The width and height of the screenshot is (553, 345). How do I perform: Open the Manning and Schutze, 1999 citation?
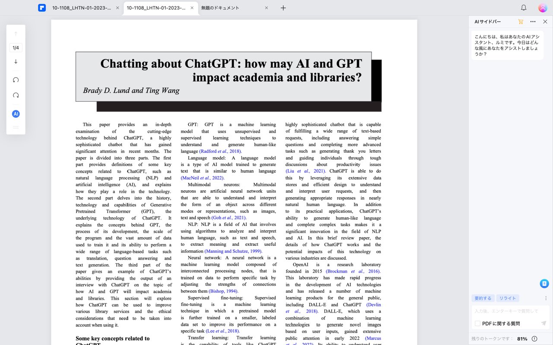click(233, 251)
